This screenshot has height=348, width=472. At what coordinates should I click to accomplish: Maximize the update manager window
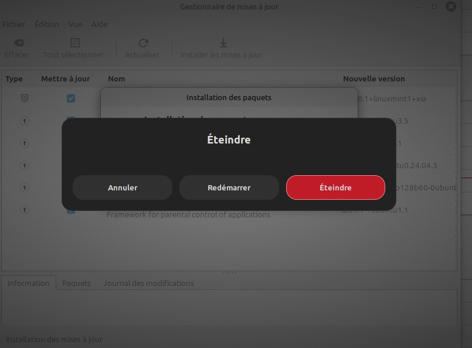(x=434, y=6)
